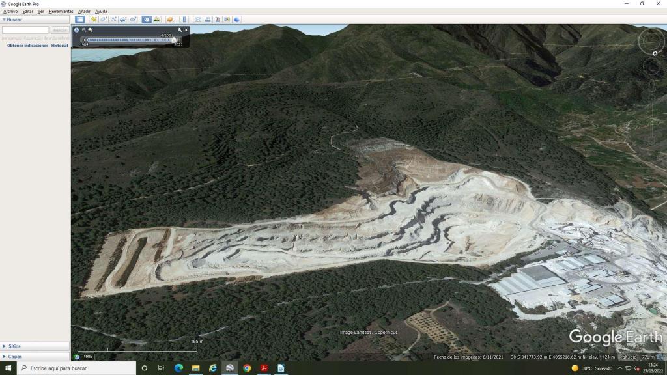The image size is (667, 375).
Task: Click the Print icon in toolbar
Action: coord(208,20)
